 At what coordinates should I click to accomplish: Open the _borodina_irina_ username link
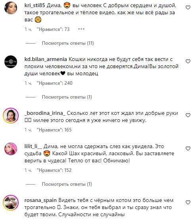(x=45, y=113)
